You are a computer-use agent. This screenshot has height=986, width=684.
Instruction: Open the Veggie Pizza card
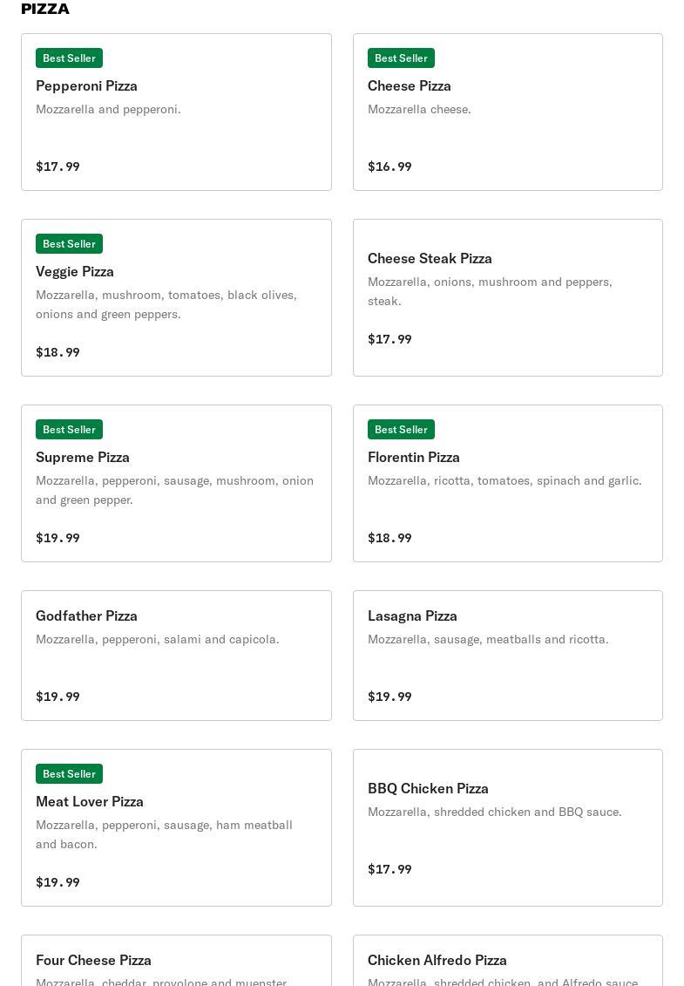pos(176,297)
